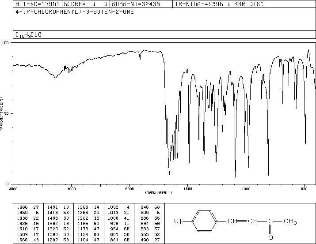Click the SCORE= header field
Viewport: 316px width, 244px height.
click(x=86, y=4)
